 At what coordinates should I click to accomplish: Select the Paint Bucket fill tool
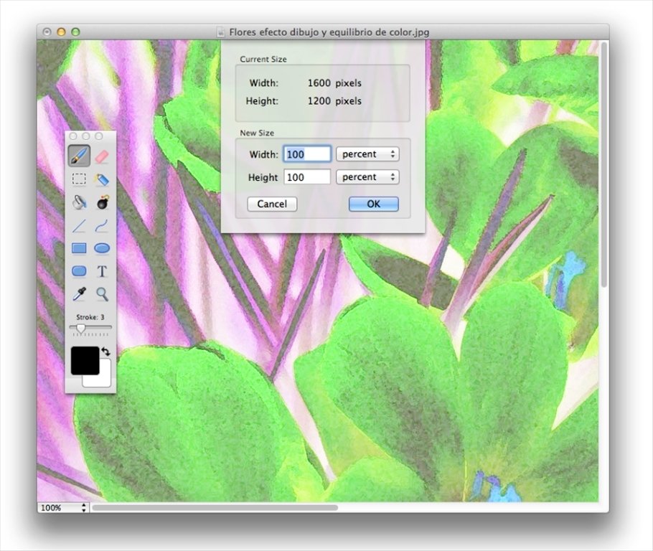pyautogui.click(x=79, y=202)
